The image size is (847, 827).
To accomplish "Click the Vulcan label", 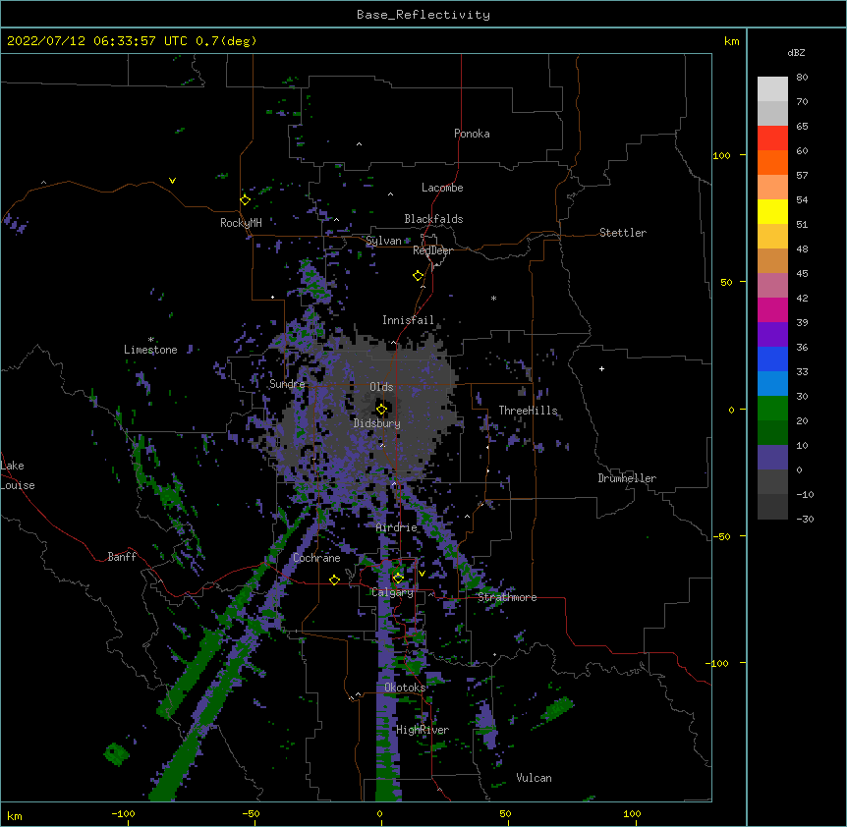I will click(534, 778).
